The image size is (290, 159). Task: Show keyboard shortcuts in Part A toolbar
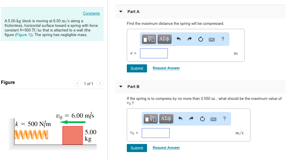click(x=212, y=40)
